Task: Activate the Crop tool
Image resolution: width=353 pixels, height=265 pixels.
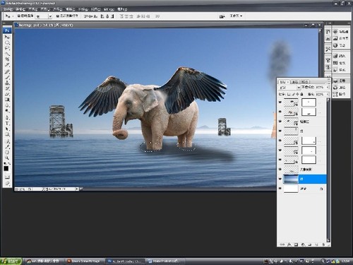Action: click(x=7, y=59)
